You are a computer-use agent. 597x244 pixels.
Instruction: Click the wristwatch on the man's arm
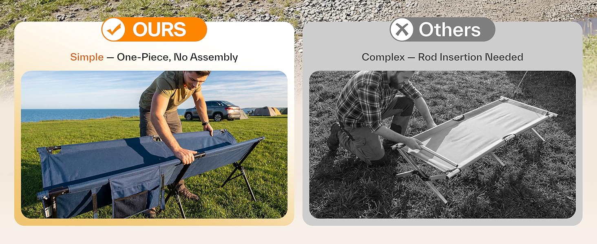[x=206, y=123]
